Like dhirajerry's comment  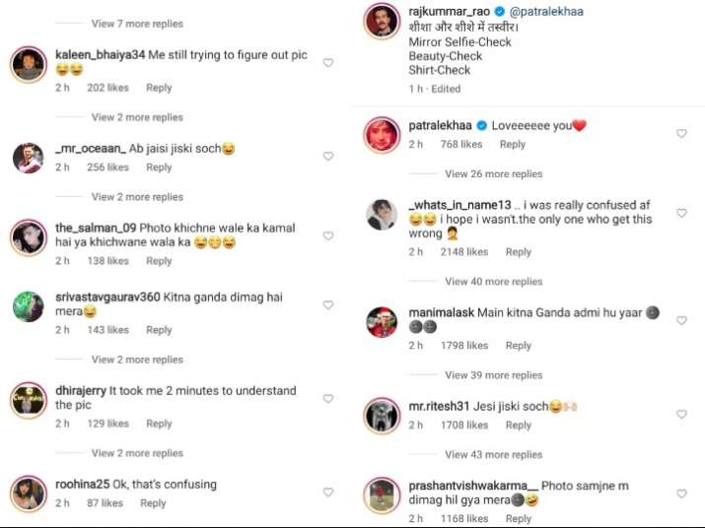328,398
